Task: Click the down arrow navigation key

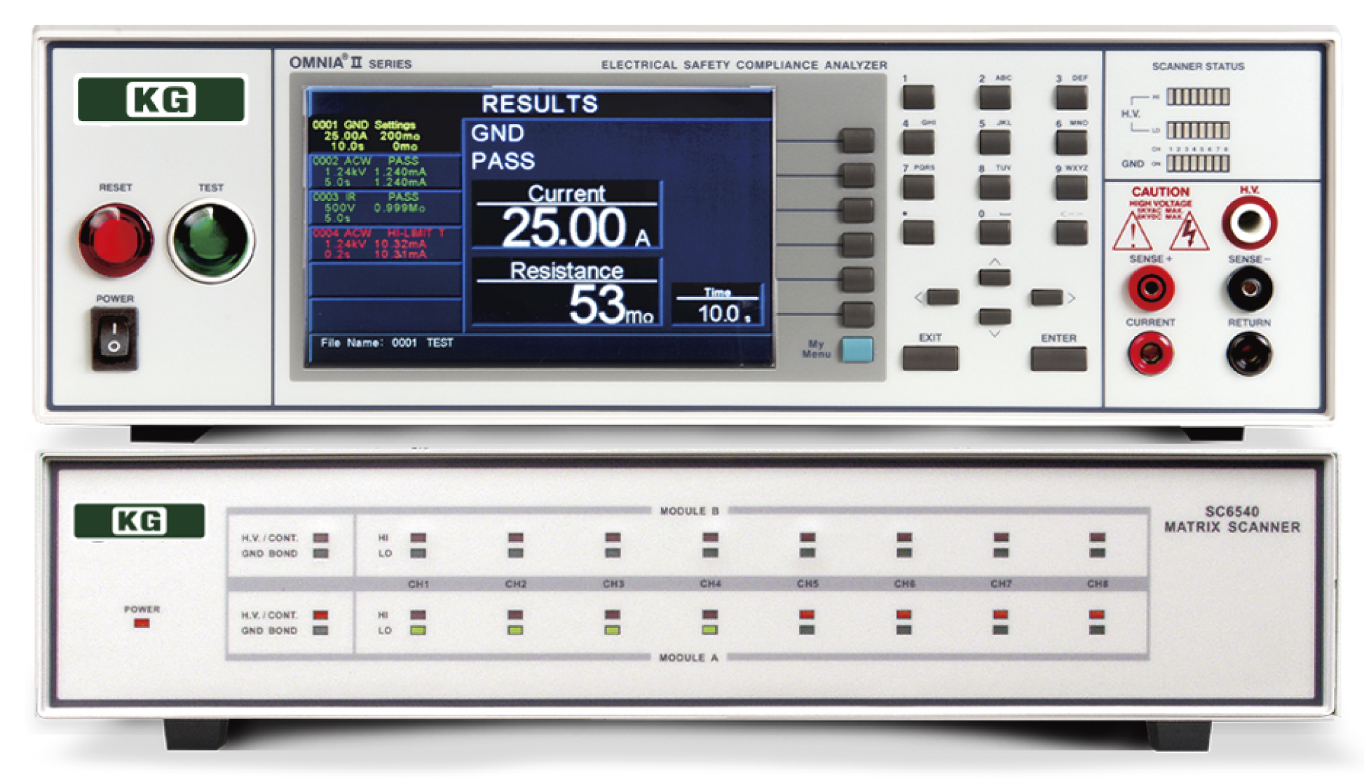Action: (995, 316)
